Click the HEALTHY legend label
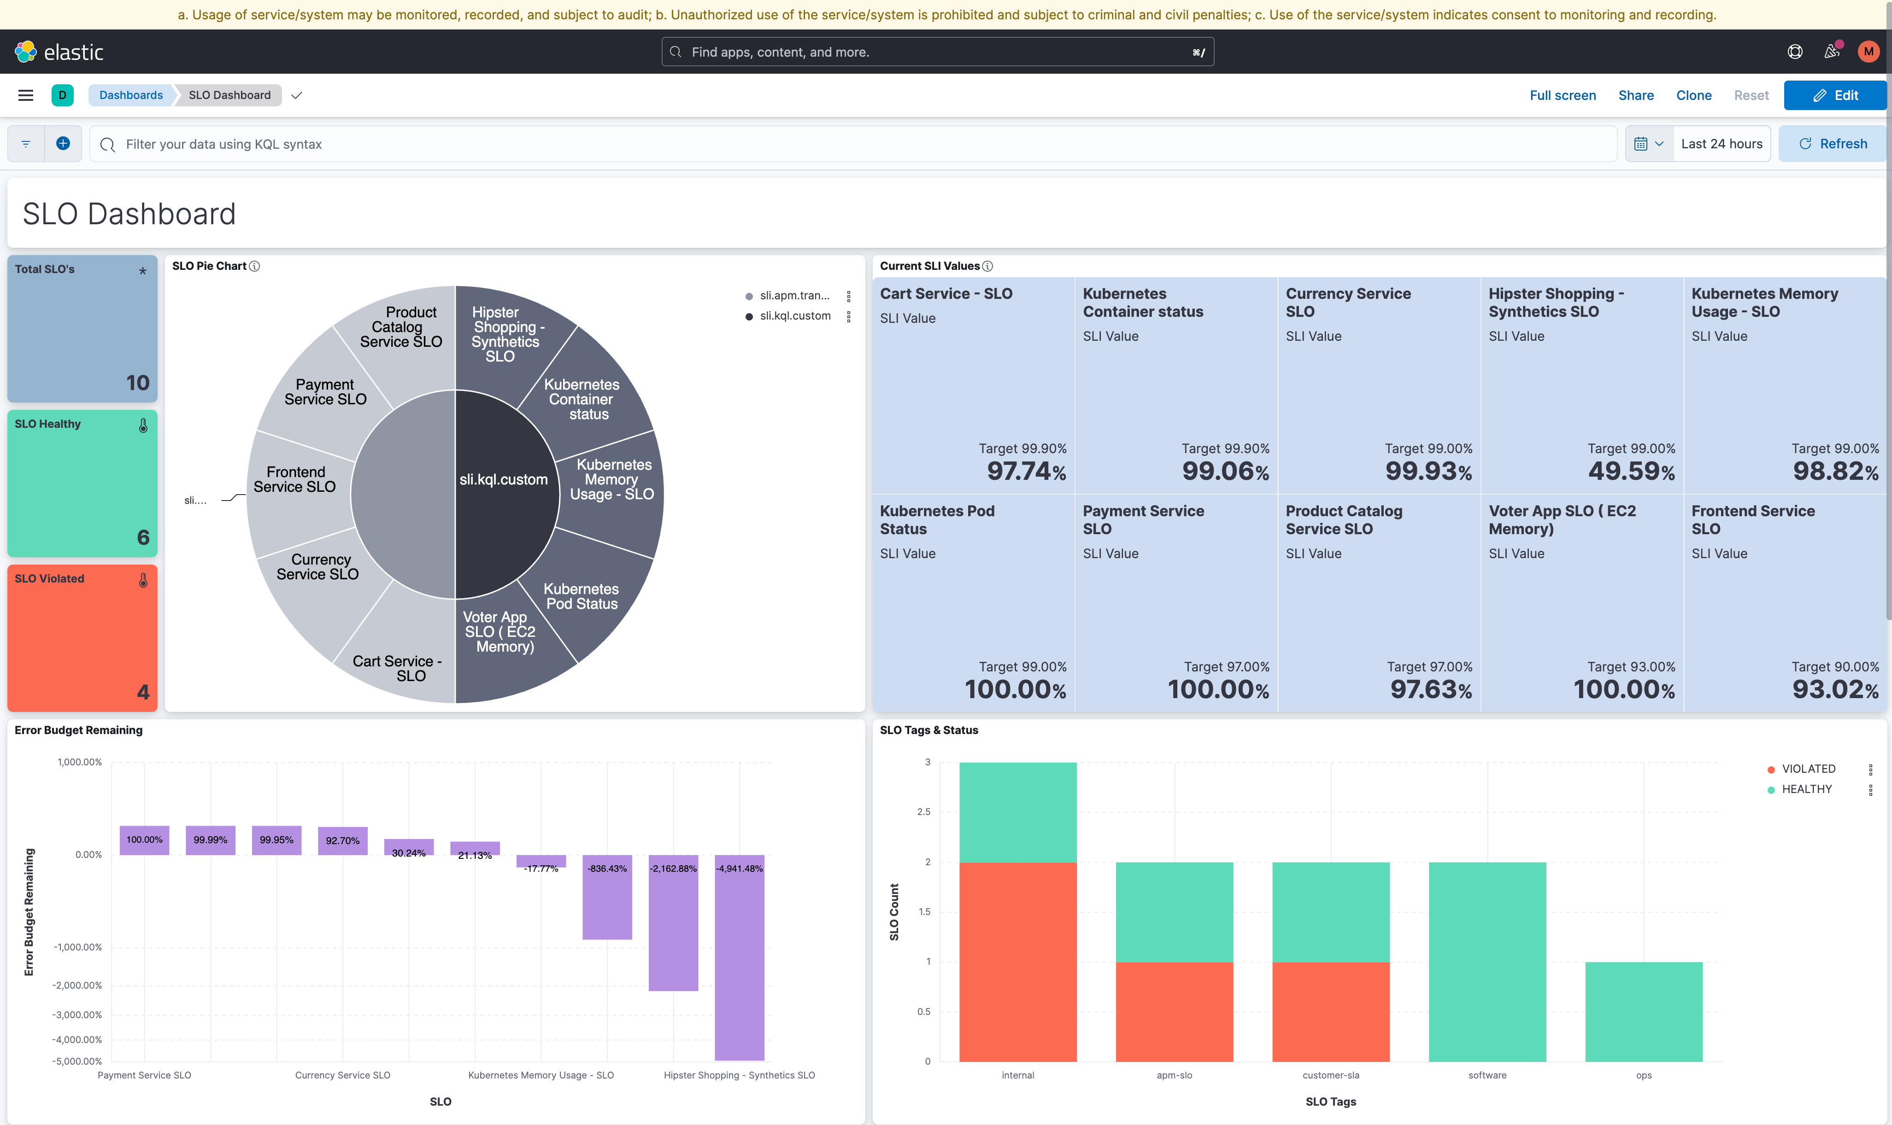Screen dimensions: 1892x1125 click(x=1806, y=790)
